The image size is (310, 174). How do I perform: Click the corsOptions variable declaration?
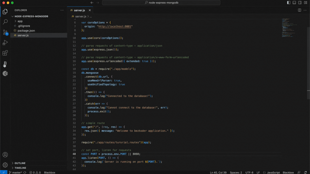pyautogui.click(x=96, y=23)
